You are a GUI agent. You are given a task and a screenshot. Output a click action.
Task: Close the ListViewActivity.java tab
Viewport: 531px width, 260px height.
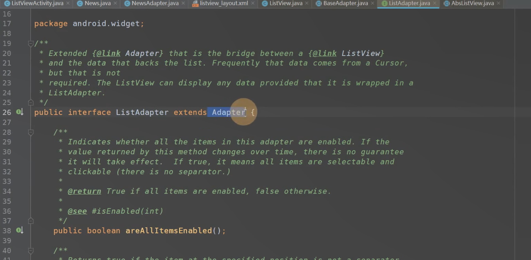[x=68, y=3]
